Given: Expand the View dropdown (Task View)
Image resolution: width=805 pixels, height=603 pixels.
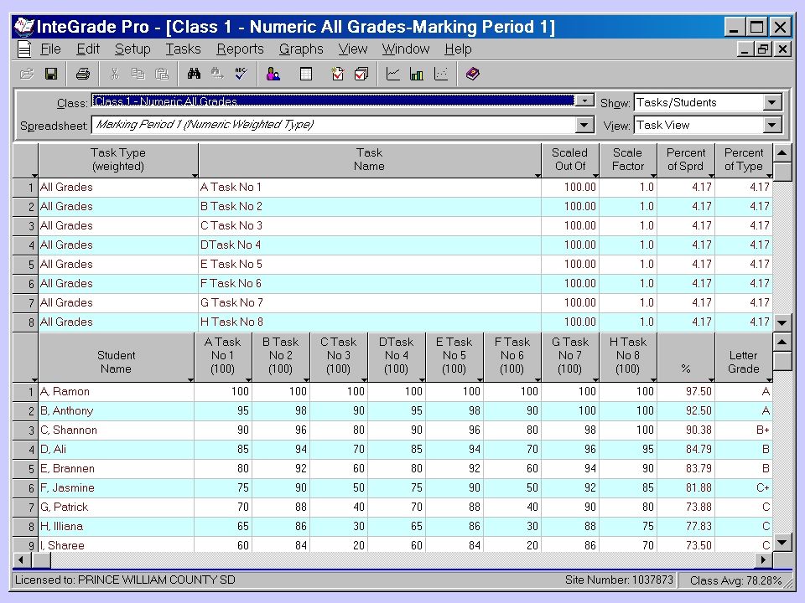Looking at the screenshot, I should pos(771,125).
